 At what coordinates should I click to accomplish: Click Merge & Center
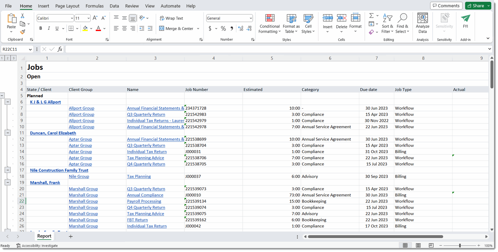pos(176,28)
